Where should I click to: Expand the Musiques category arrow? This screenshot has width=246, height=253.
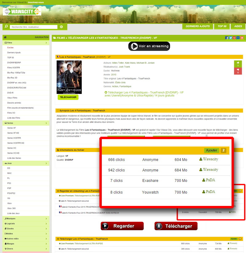pyautogui.click(x=46, y=219)
